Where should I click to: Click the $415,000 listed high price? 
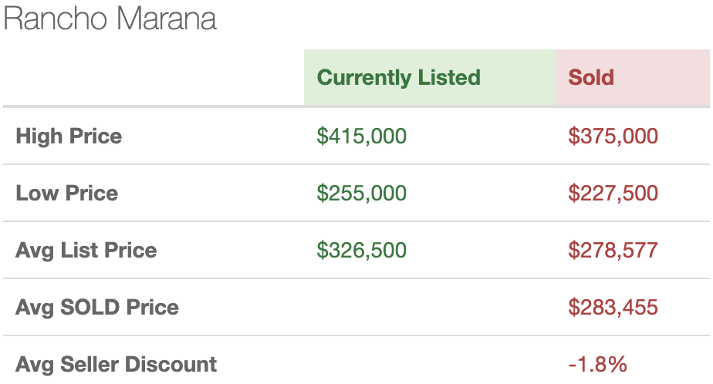(x=361, y=136)
